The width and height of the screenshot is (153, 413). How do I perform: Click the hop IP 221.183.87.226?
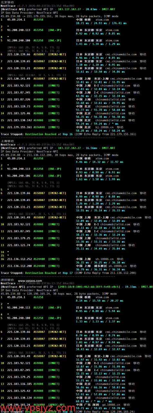[x=19, y=99]
